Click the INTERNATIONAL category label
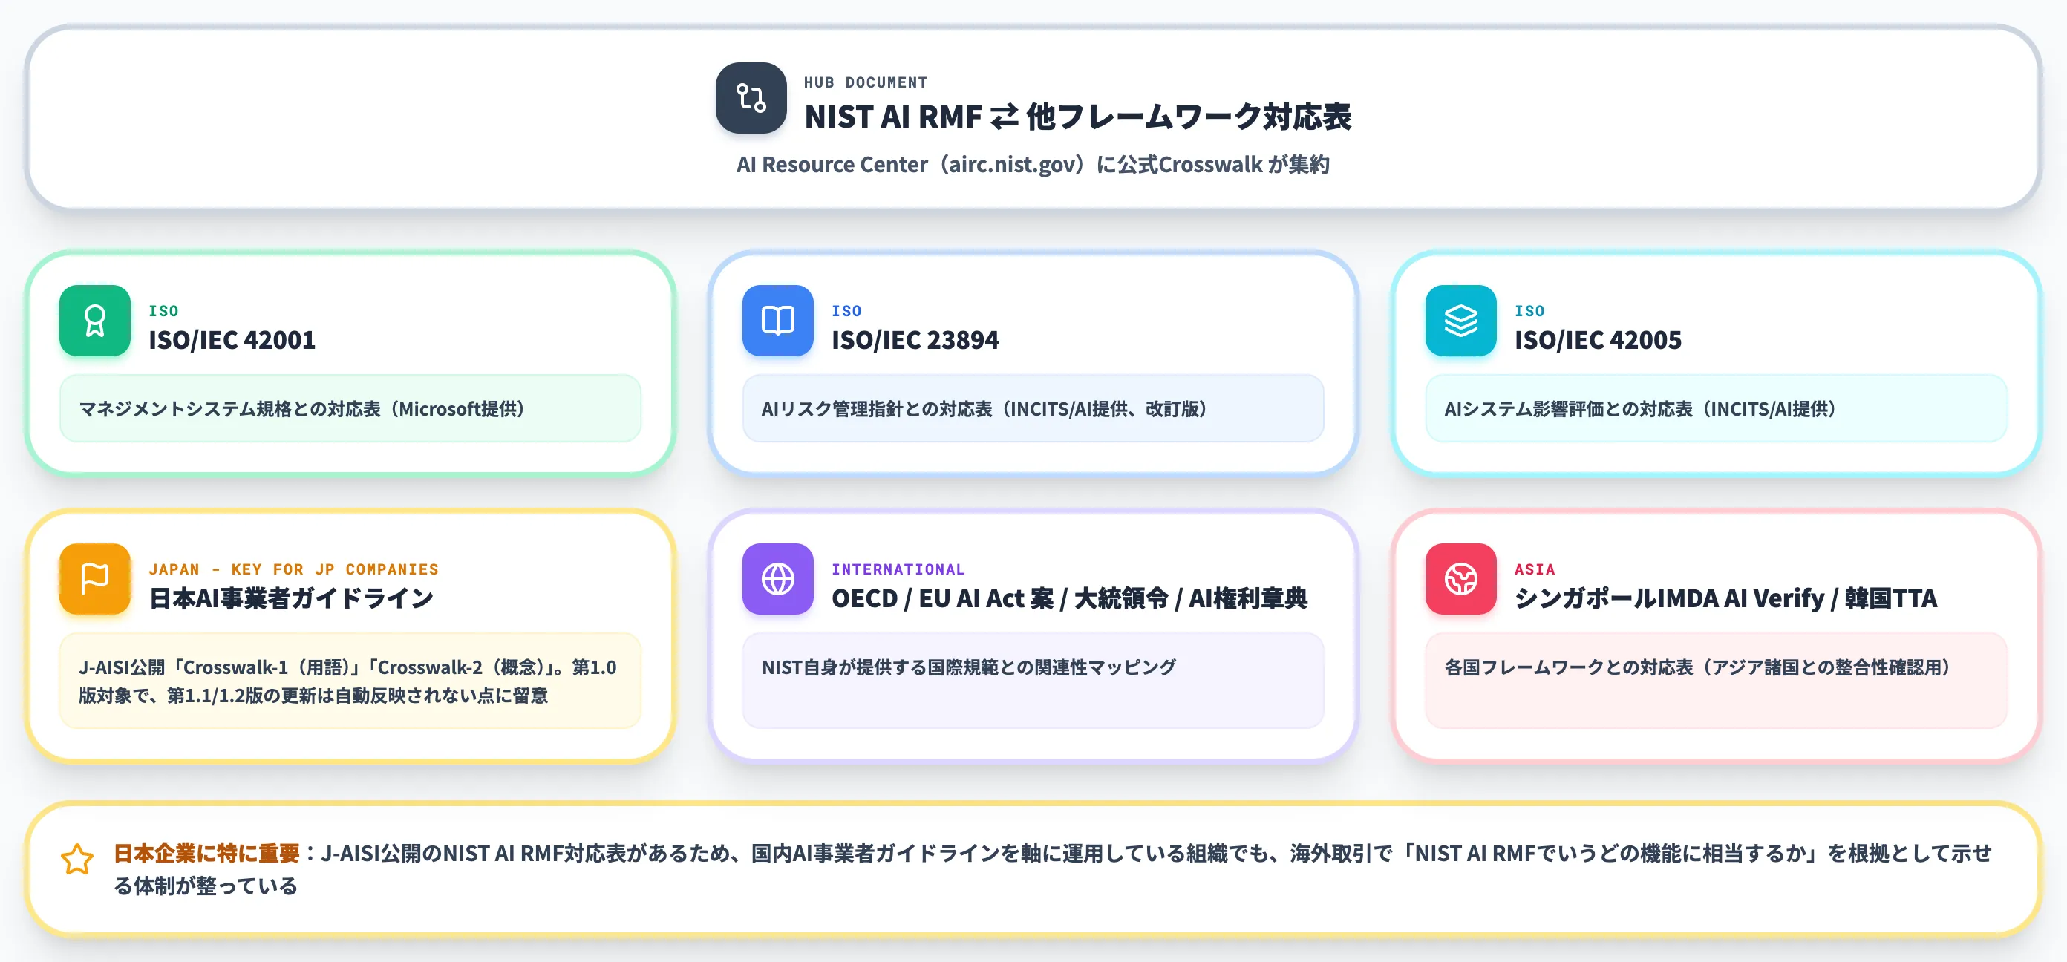This screenshot has width=2067, height=962. pos(898,569)
